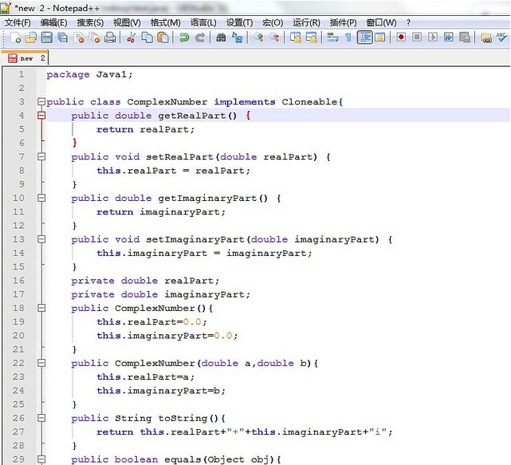
Task: Open the 插件(P) menu
Action: coord(343,22)
